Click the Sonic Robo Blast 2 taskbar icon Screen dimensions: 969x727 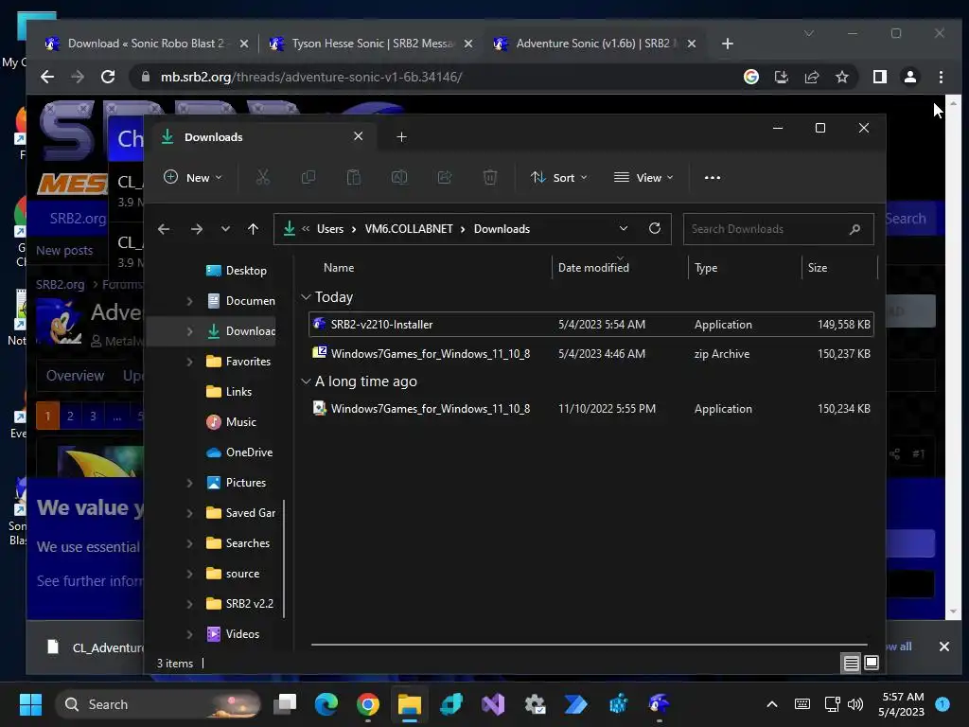click(660, 703)
